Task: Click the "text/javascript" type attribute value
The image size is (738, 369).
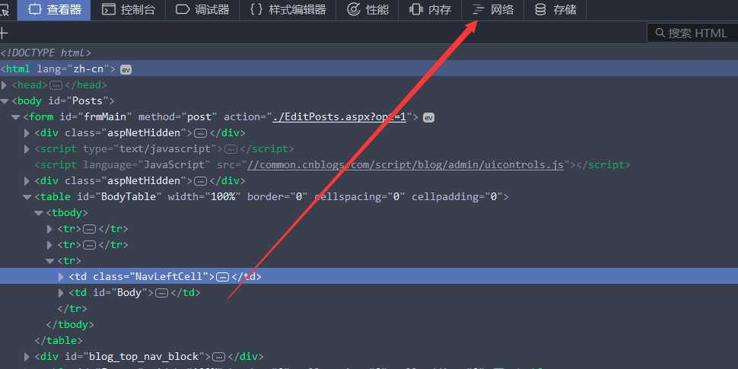Action: 165,149
